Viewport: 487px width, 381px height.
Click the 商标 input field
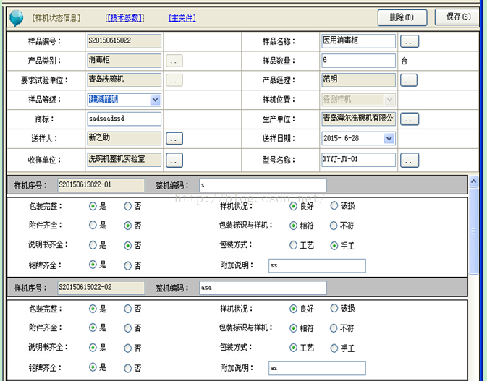tap(124, 119)
